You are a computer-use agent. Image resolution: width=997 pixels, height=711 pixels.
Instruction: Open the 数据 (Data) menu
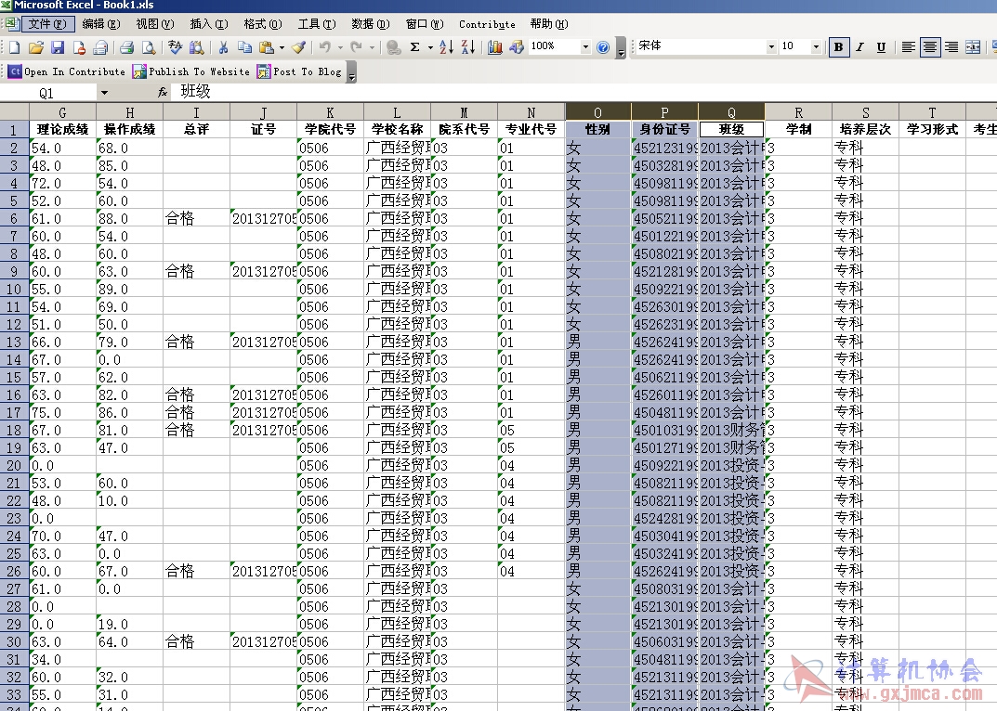tap(370, 24)
